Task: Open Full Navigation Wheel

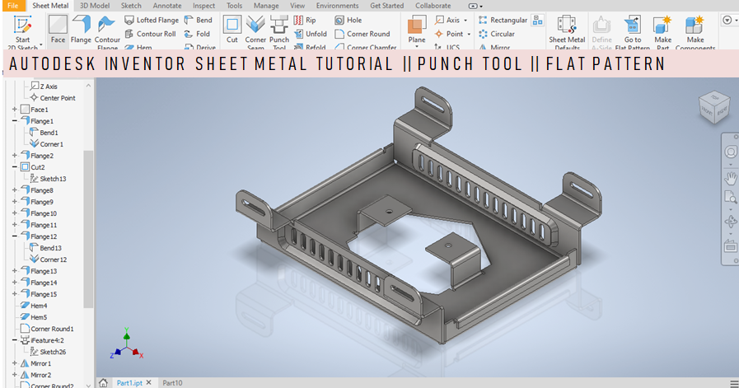Action: (x=731, y=152)
